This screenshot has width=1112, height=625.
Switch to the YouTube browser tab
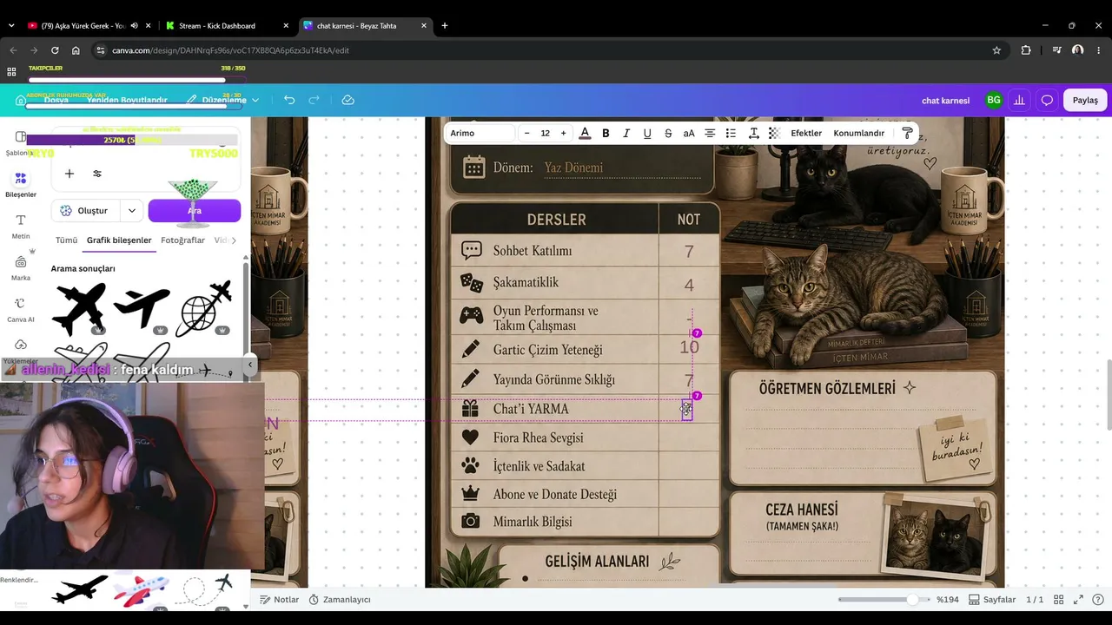tap(84, 26)
